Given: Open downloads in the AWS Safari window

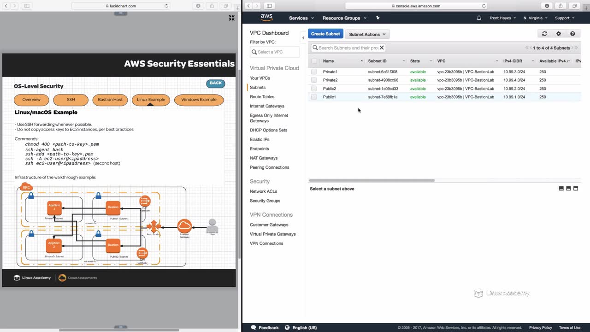Looking at the screenshot, I should (547, 6).
